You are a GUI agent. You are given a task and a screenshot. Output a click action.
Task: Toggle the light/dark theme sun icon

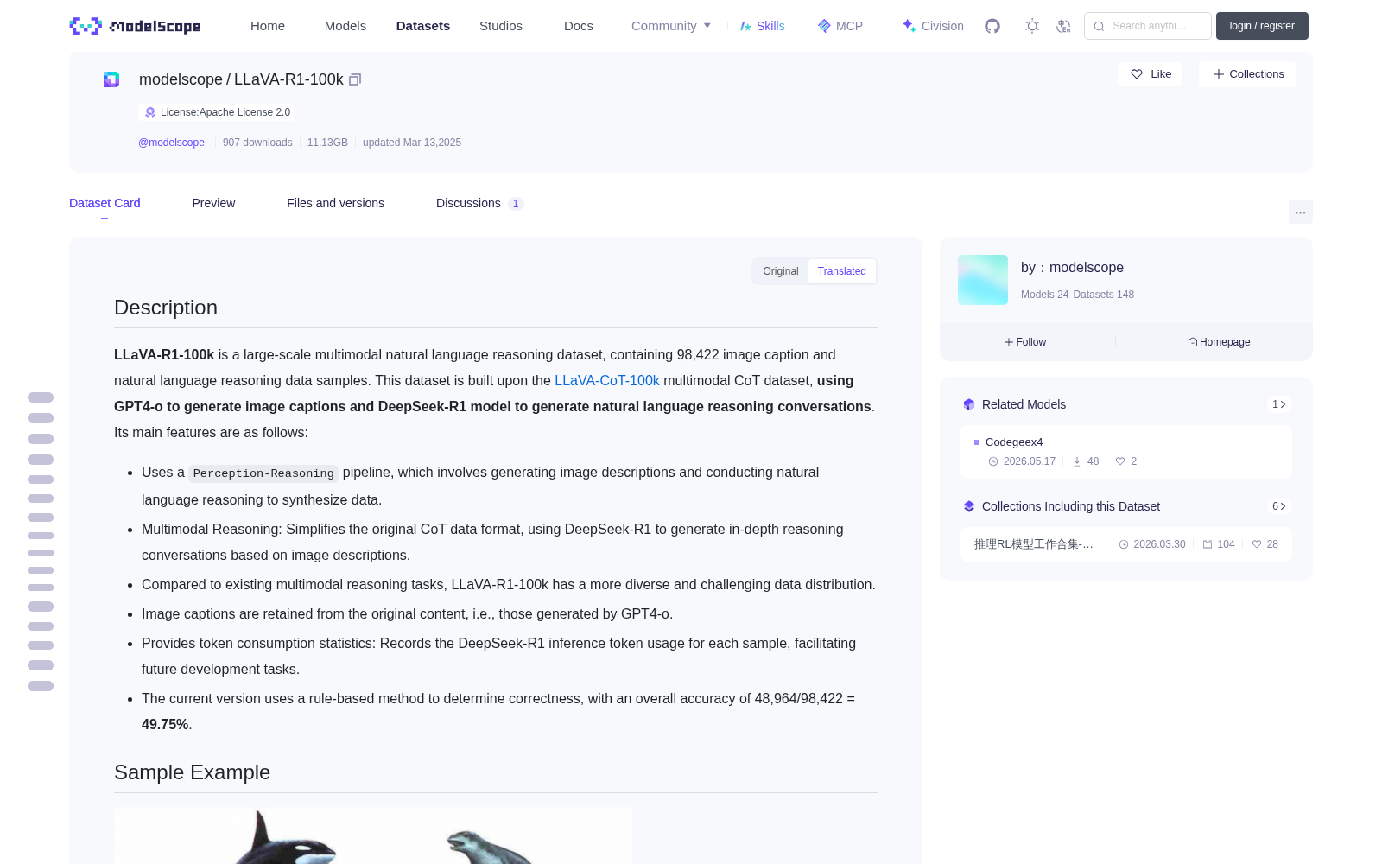coord(1032,26)
